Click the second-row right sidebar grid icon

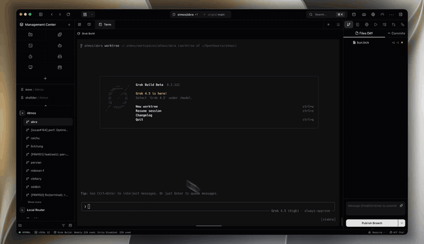pos(60,46)
